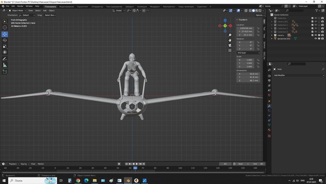Image resolution: width=326 pixels, height=184 pixels.
Task: Uncheck exclude checkbox for Collection 3
Action: coord(312,32)
